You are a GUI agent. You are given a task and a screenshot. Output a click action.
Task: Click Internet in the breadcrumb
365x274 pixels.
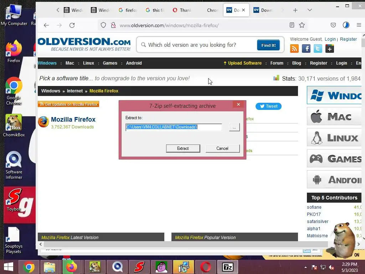click(75, 91)
